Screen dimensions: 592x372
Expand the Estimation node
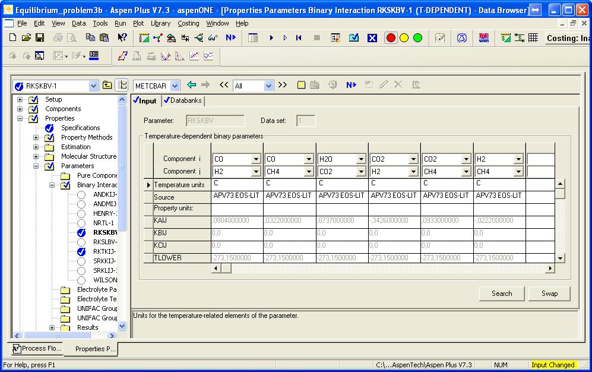click(x=36, y=147)
